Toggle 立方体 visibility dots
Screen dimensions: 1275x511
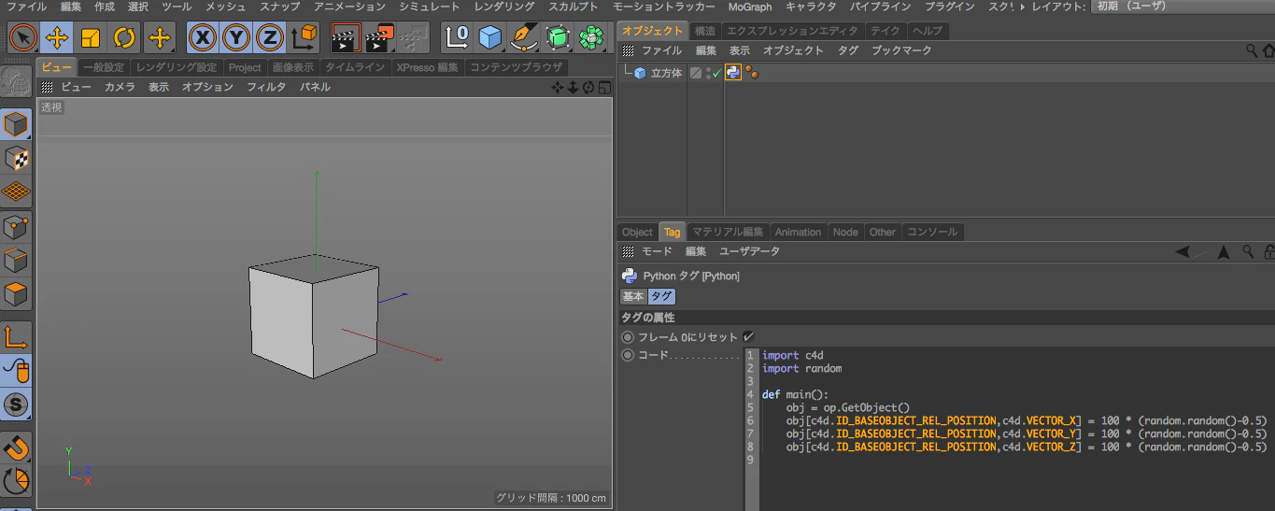(x=708, y=73)
